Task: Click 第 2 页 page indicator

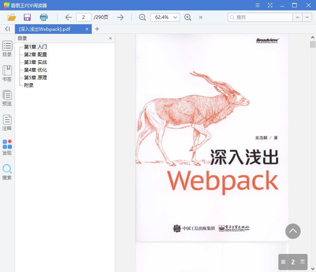Action: point(293,262)
